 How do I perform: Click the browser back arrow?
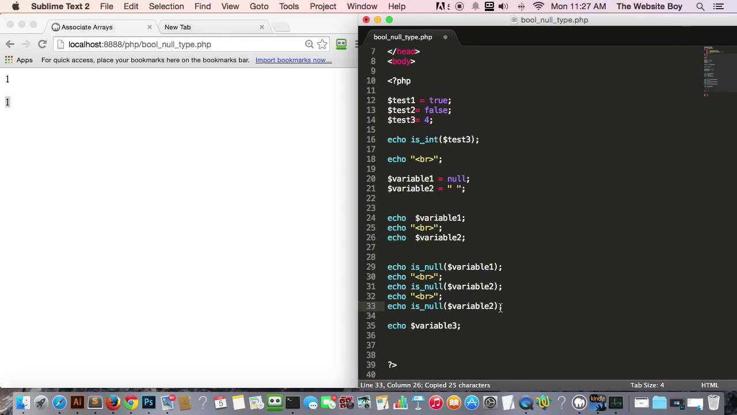coord(10,44)
